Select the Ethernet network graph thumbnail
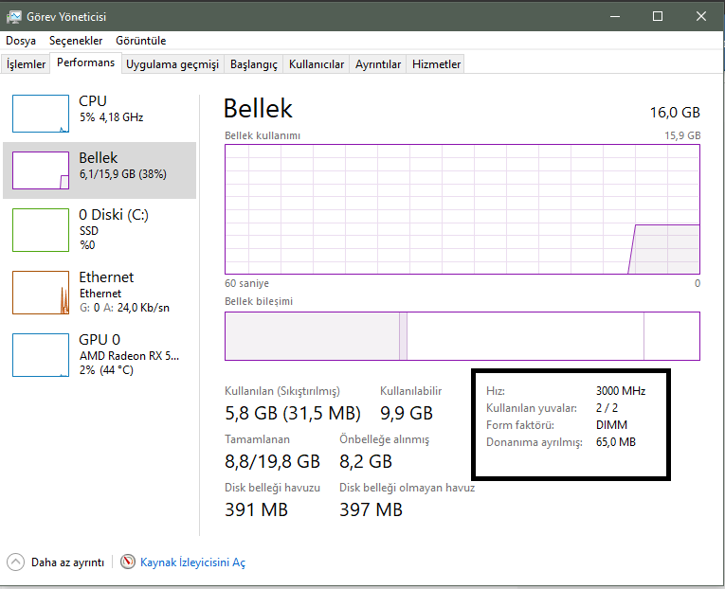This screenshot has width=725, height=589. click(41, 293)
